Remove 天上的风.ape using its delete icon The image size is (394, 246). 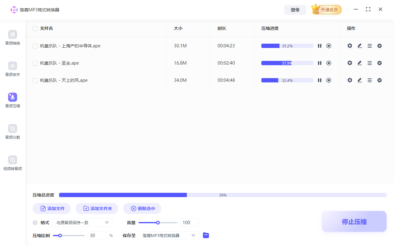pos(380,80)
